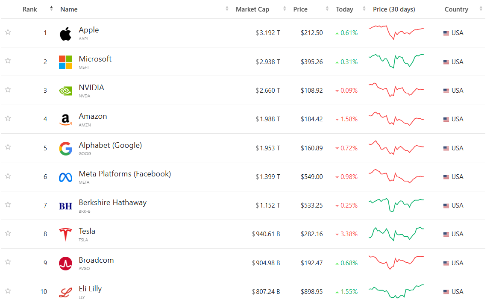
Task: Open Tesla's 30-day price chart
Action: click(x=396, y=234)
